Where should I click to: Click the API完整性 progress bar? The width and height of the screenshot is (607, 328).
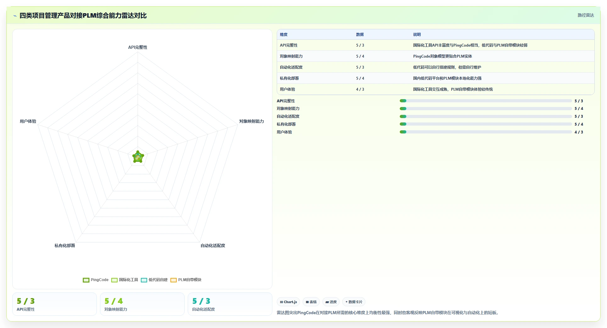pyautogui.click(x=486, y=101)
